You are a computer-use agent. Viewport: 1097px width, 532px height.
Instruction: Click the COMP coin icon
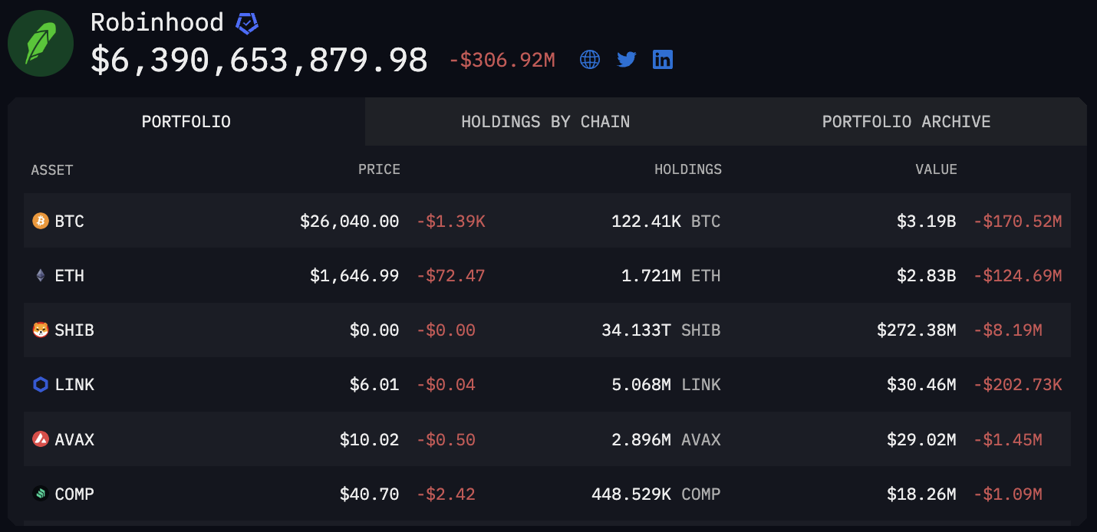click(x=41, y=494)
